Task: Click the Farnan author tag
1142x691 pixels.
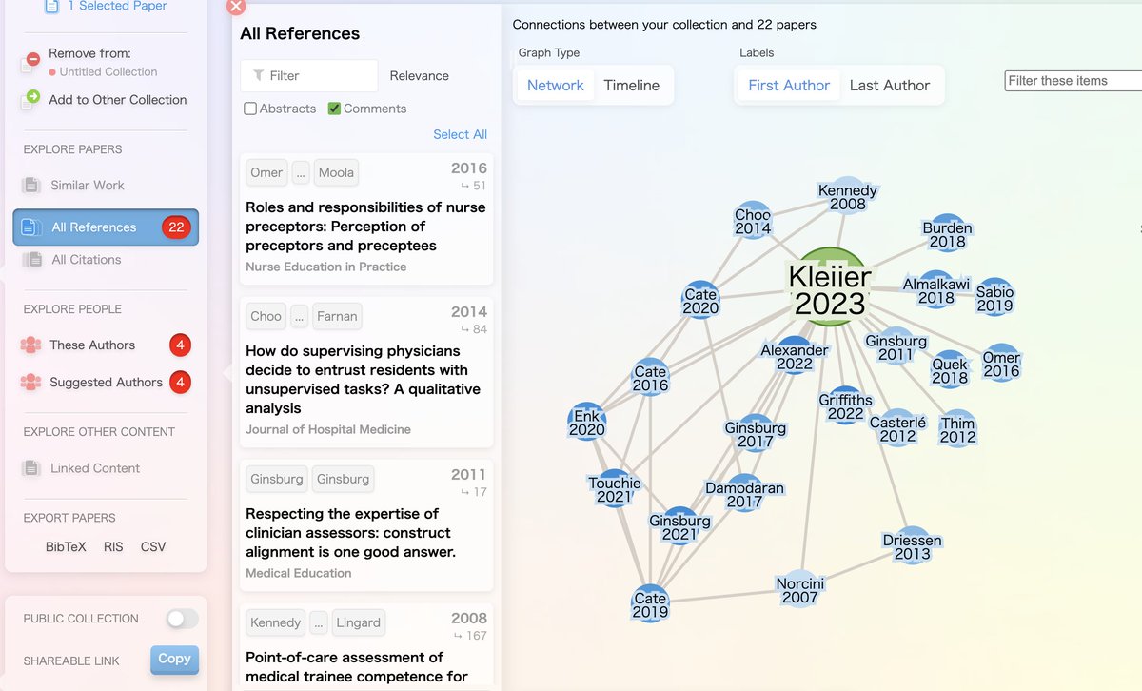Action: click(338, 316)
